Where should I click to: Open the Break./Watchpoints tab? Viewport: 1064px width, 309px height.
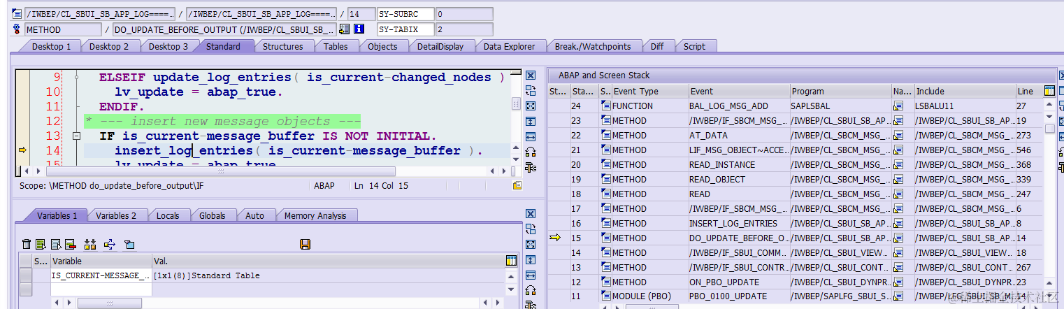click(592, 46)
